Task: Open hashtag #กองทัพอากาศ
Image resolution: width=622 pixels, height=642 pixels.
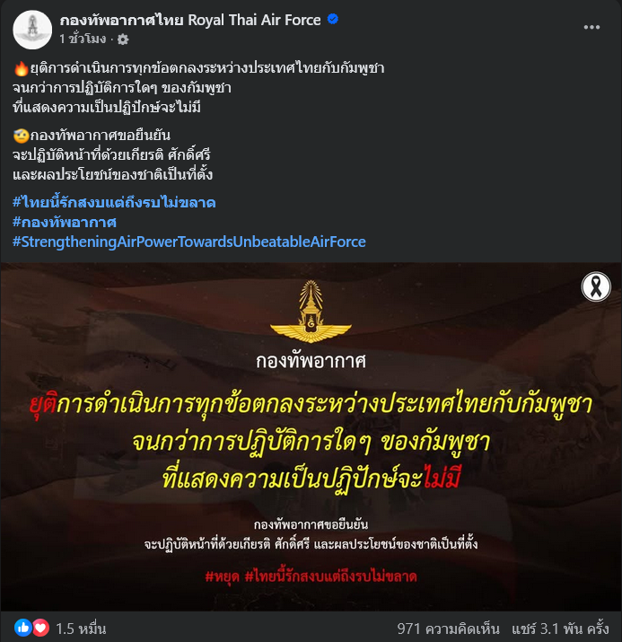Action: click(65, 222)
